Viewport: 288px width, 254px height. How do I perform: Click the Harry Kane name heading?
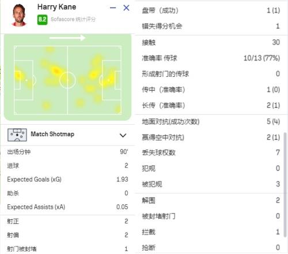click(56, 7)
